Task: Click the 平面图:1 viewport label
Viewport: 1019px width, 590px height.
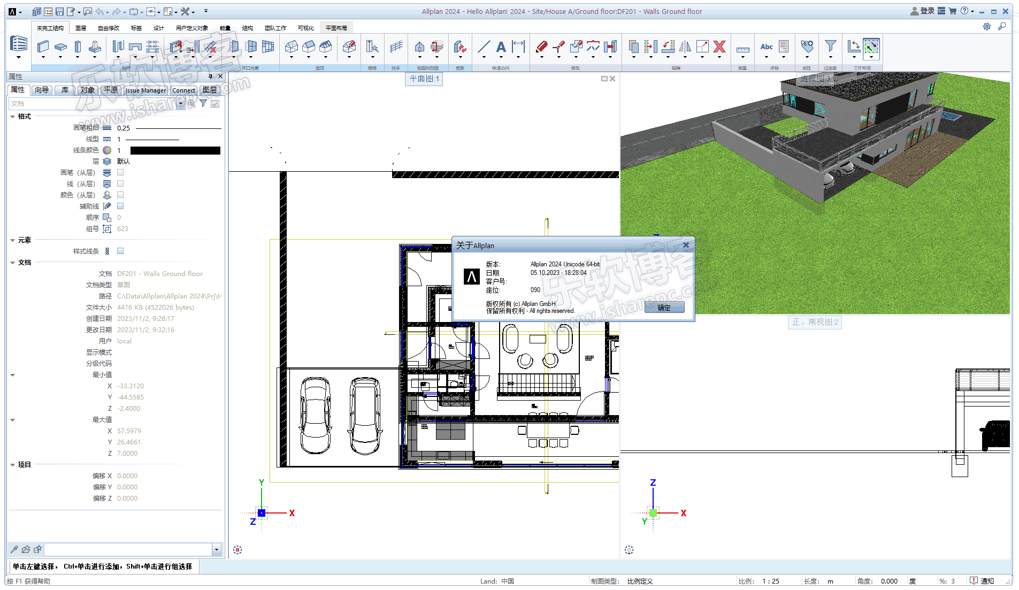Action: 424,79
